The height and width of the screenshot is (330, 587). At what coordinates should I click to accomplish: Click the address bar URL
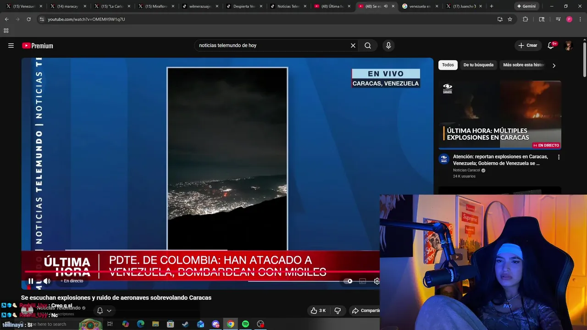(x=86, y=19)
